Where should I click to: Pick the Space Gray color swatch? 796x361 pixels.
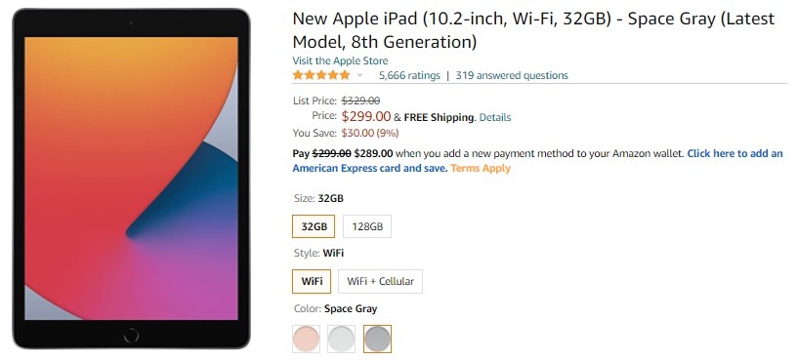coord(377,339)
